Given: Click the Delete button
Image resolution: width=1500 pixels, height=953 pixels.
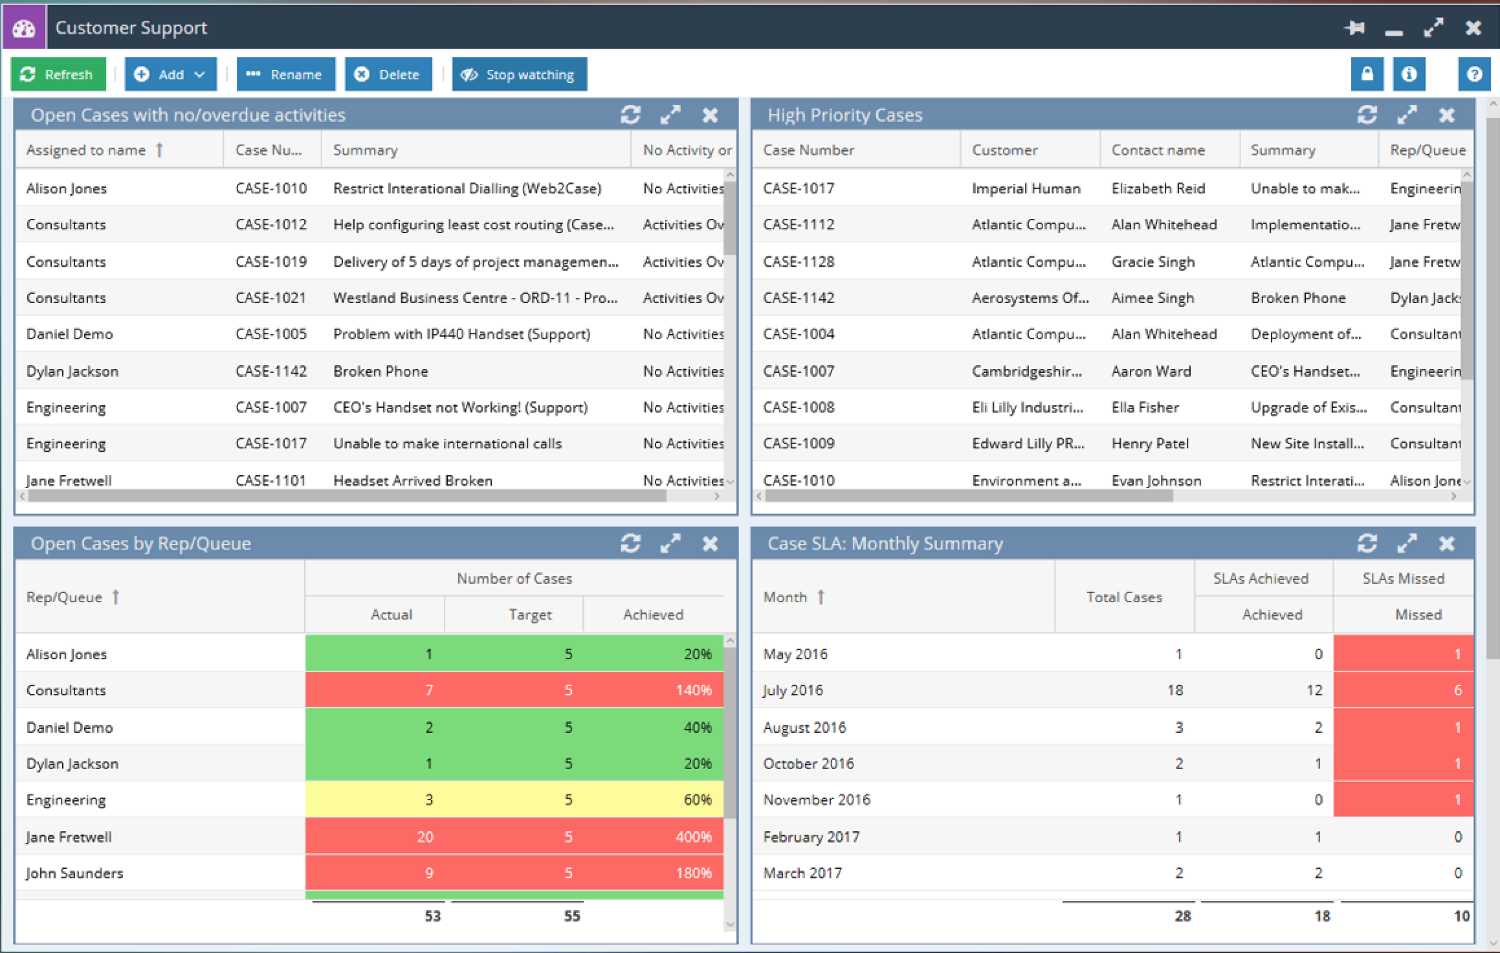Looking at the screenshot, I should pos(388,74).
